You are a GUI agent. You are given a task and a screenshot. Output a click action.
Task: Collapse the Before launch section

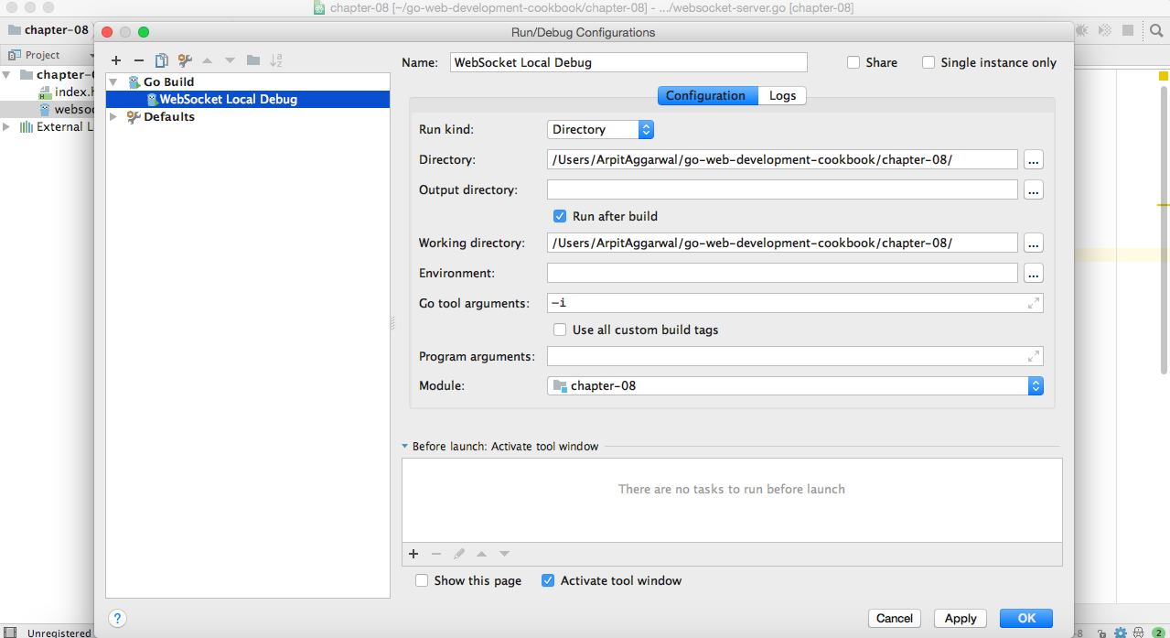click(405, 447)
